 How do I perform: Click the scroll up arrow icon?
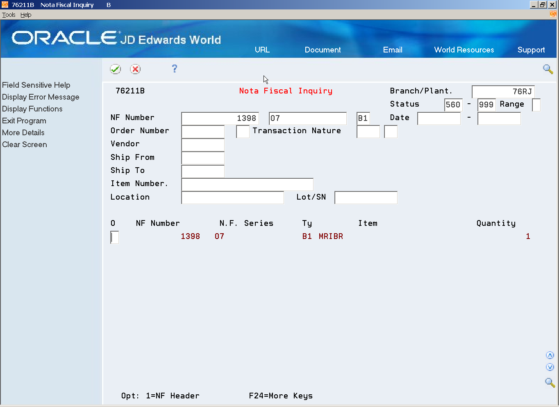[550, 355]
